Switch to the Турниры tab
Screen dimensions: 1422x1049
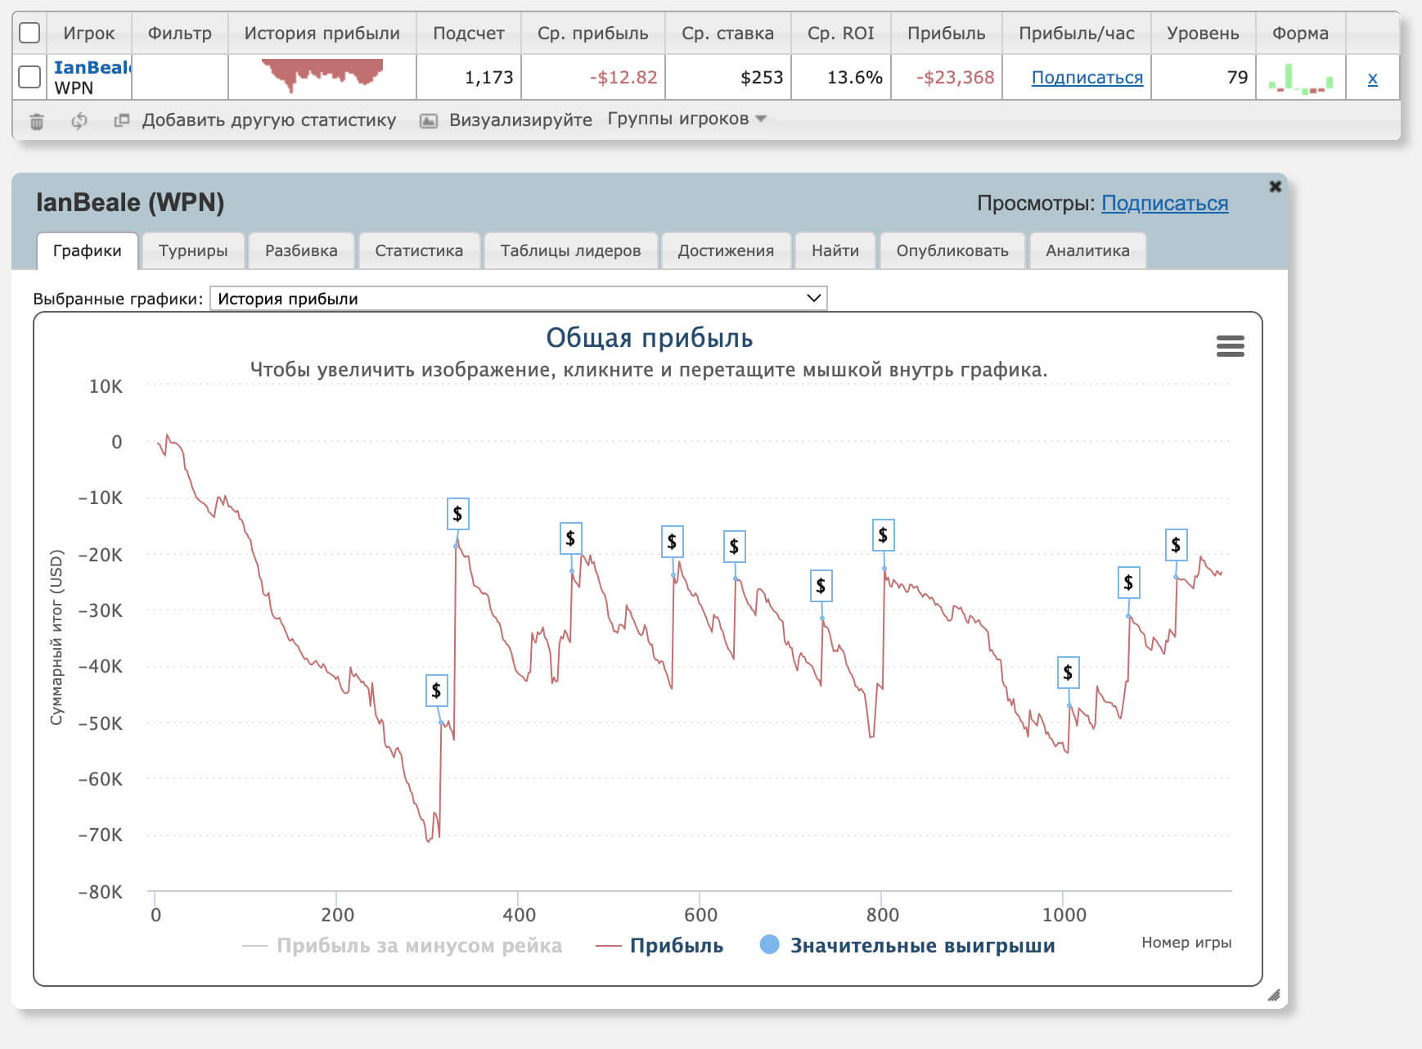[193, 250]
